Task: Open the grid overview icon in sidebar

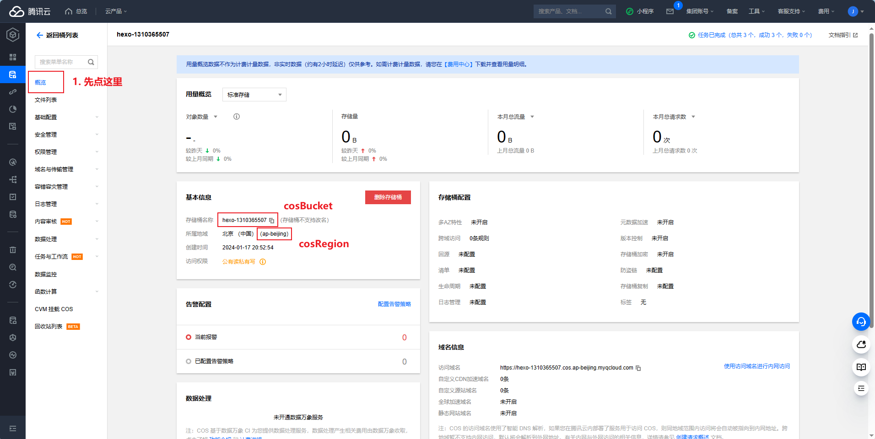Action: click(13, 57)
